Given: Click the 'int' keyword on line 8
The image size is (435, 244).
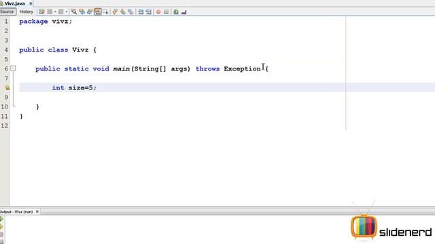Looking at the screenshot, I should (58, 87).
